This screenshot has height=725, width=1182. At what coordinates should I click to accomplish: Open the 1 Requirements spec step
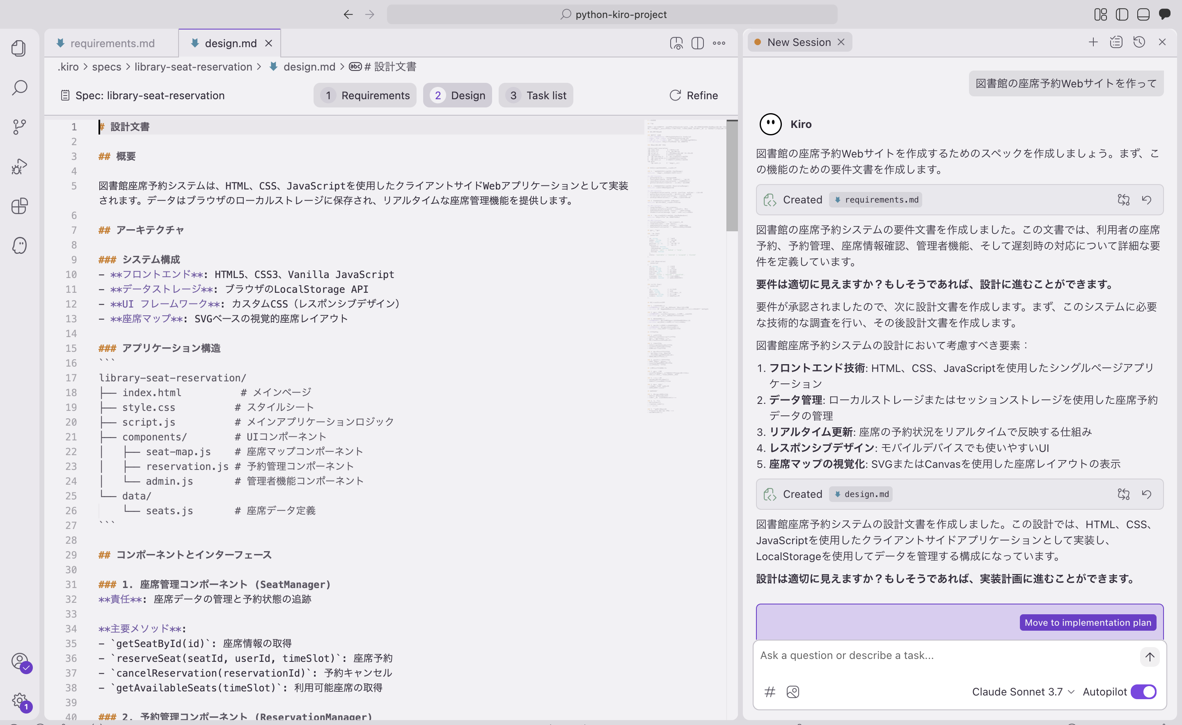click(x=365, y=96)
